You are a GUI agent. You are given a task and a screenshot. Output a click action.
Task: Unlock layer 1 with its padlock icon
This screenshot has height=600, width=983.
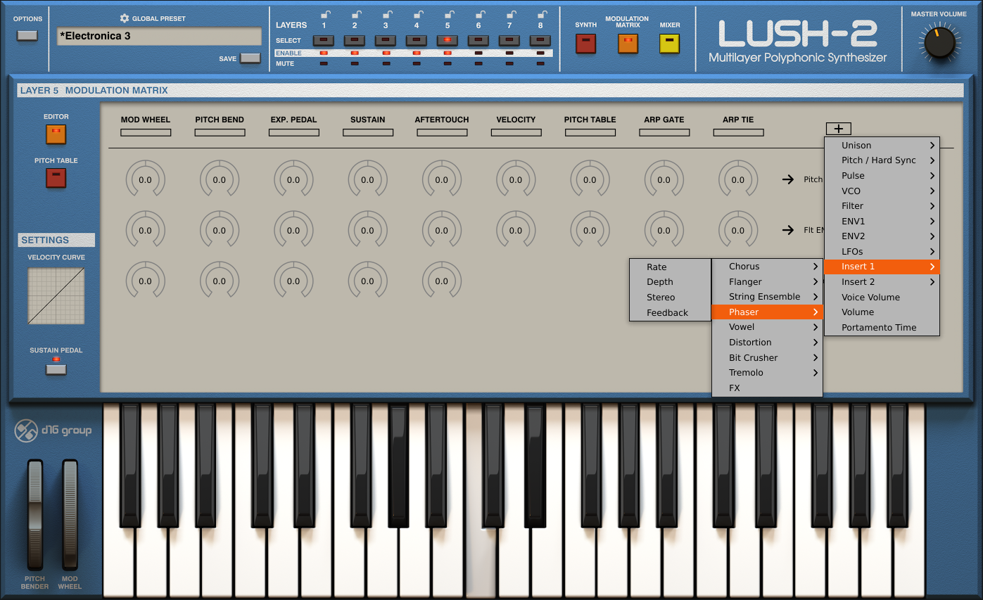(x=324, y=14)
